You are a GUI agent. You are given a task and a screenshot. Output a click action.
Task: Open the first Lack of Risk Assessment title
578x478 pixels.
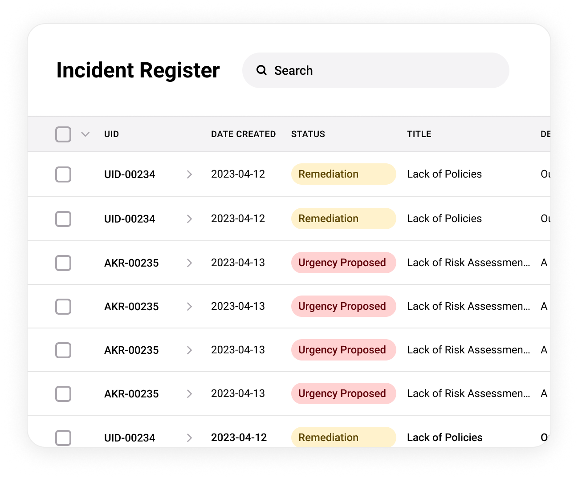468,263
